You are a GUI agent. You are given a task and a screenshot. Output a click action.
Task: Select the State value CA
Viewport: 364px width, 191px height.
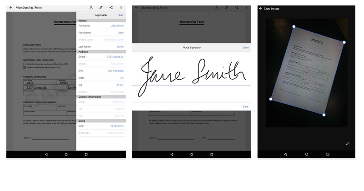[122, 77]
